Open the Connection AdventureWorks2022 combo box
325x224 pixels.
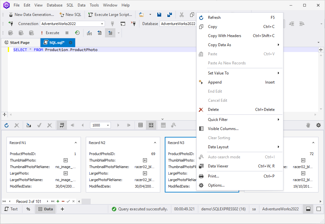[72, 24]
